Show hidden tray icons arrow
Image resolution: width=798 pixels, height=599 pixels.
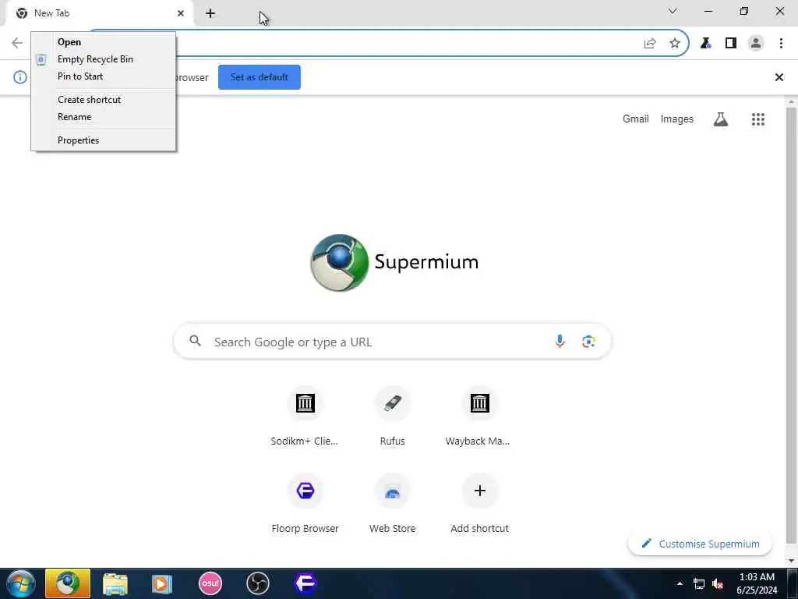pos(680,583)
